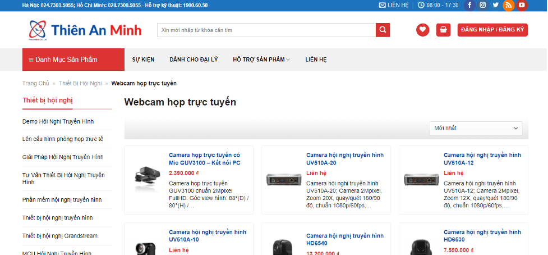
Task: Click the Thiên An Minh logo
Action: (85, 30)
